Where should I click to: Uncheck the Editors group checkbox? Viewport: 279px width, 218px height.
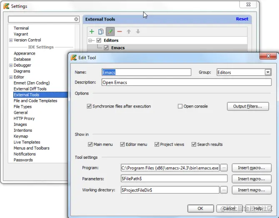click(x=99, y=40)
